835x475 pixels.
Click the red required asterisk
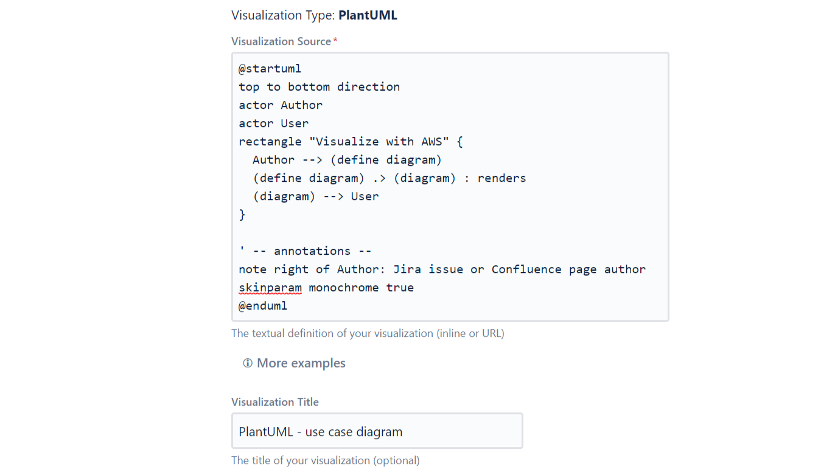click(335, 41)
